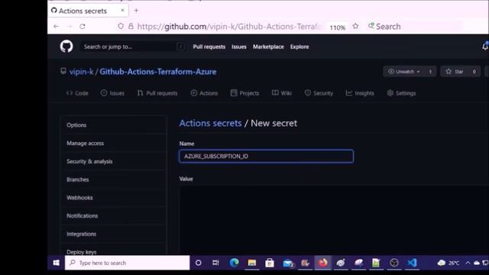This screenshot has width=489, height=275.
Task: Close the Actions secrets browser tab
Action: (x=122, y=10)
